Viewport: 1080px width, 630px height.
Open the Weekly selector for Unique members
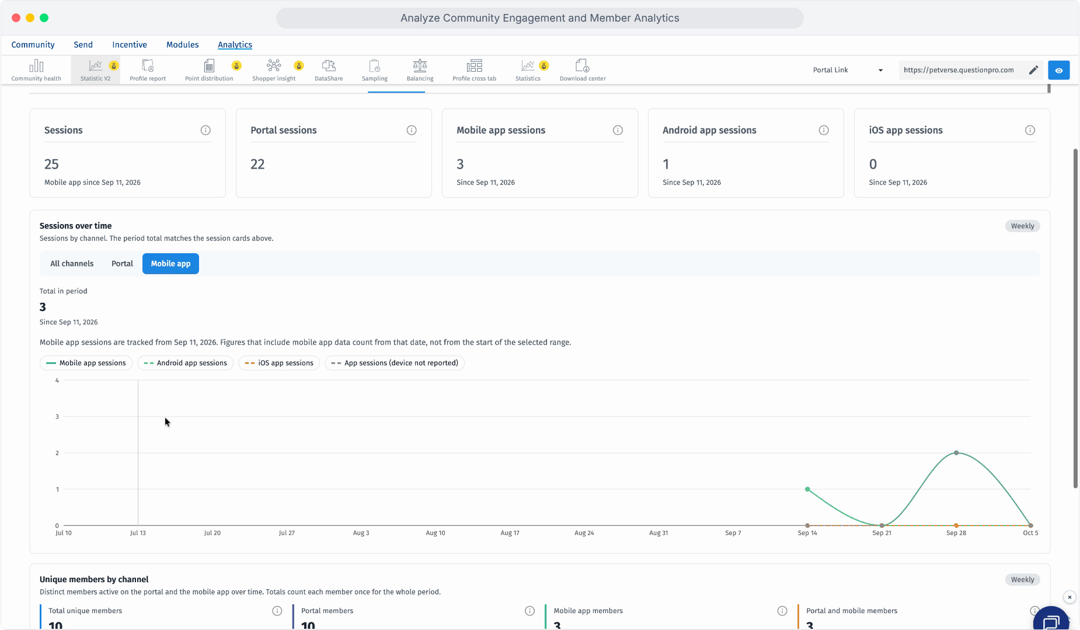coord(1022,579)
